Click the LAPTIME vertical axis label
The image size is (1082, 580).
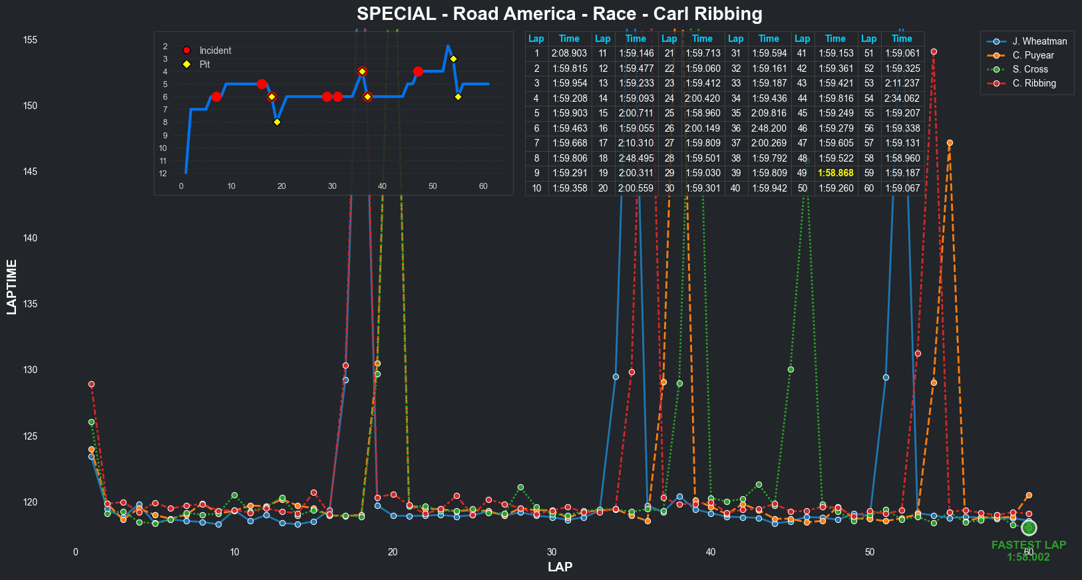point(11,287)
